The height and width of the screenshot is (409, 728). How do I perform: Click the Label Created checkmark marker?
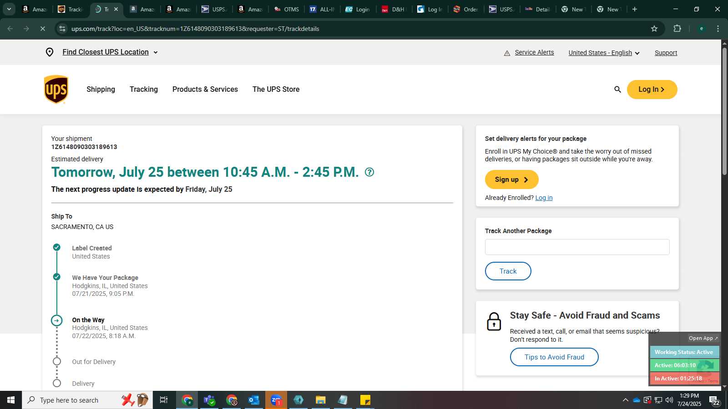point(56,247)
